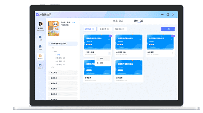Filter by 全部资源 (5)
The height and width of the screenshot is (113, 203).
point(90,29)
